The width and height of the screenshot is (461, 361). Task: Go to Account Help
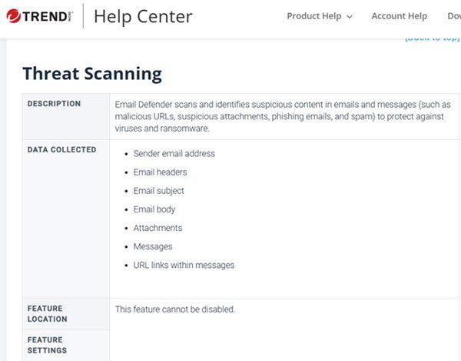coord(399,16)
